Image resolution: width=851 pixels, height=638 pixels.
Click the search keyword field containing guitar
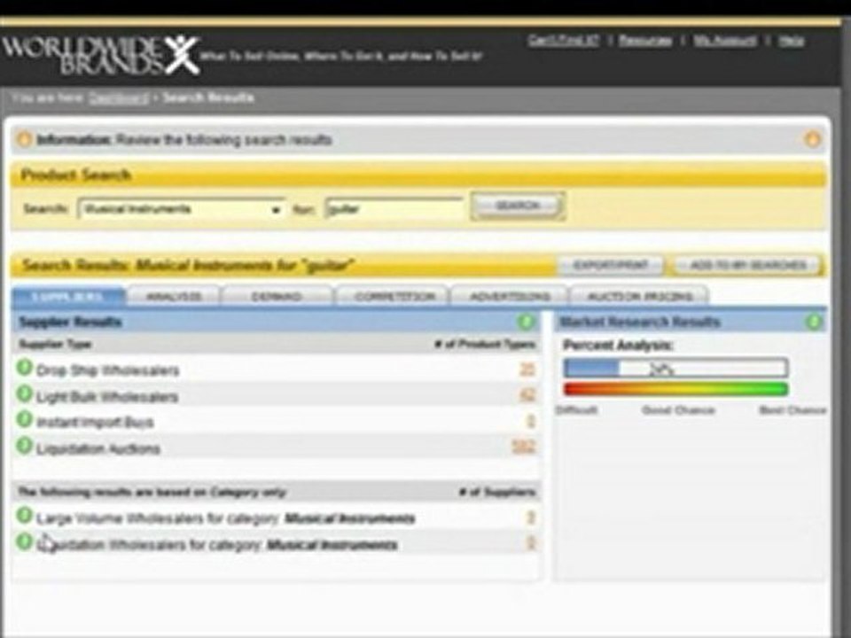pyautogui.click(x=394, y=209)
